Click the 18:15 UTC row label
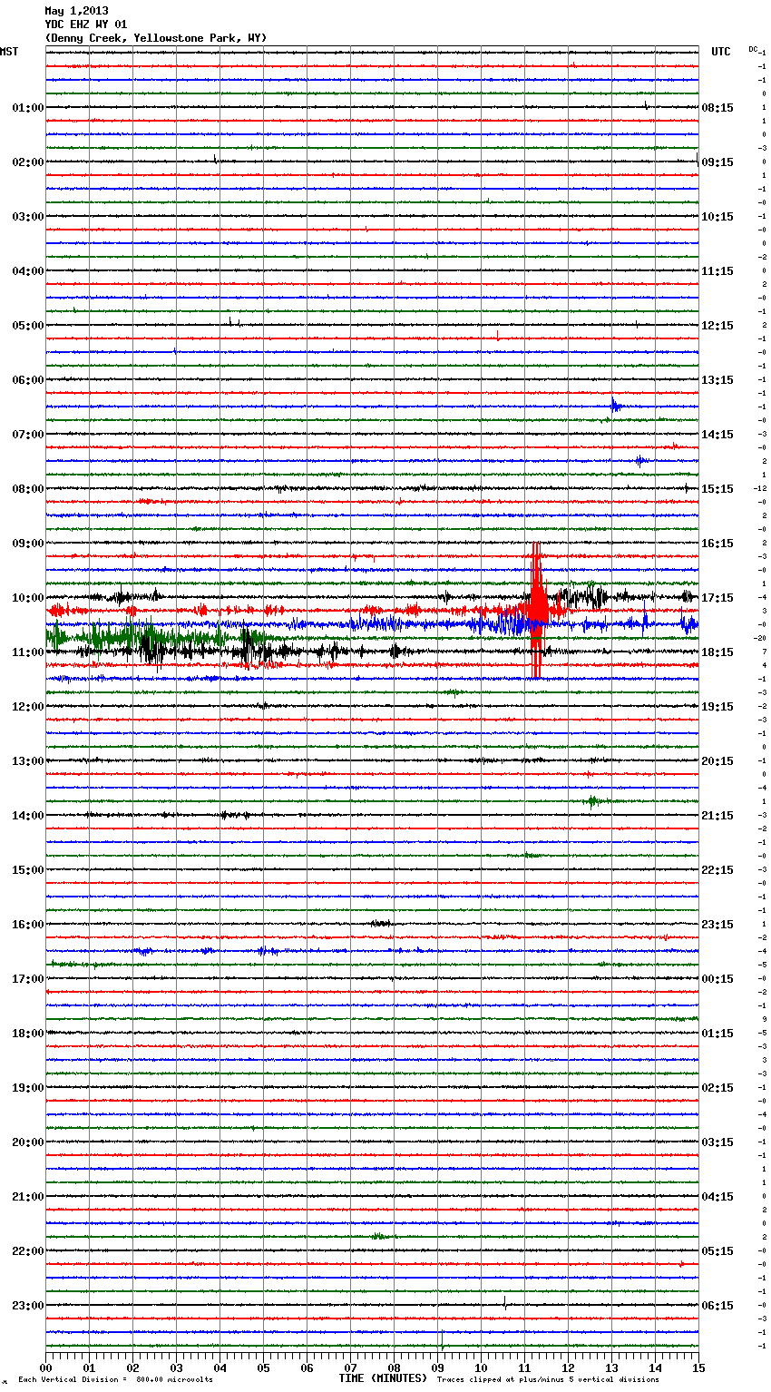771x1392 pixels. 717,652
